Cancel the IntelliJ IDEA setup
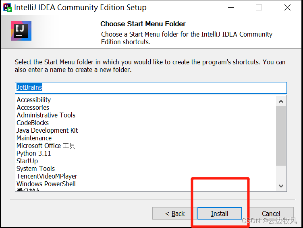The height and width of the screenshot is (228, 303). tap(271, 214)
